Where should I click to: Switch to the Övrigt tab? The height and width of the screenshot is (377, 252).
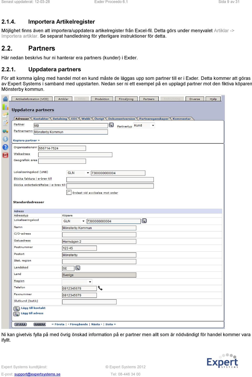pyautogui.click(x=99, y=119)
